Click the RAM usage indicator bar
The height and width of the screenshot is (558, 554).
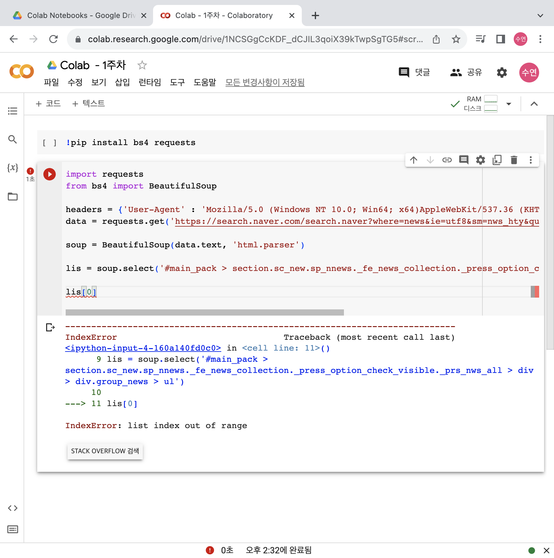(x=490, y=99)
